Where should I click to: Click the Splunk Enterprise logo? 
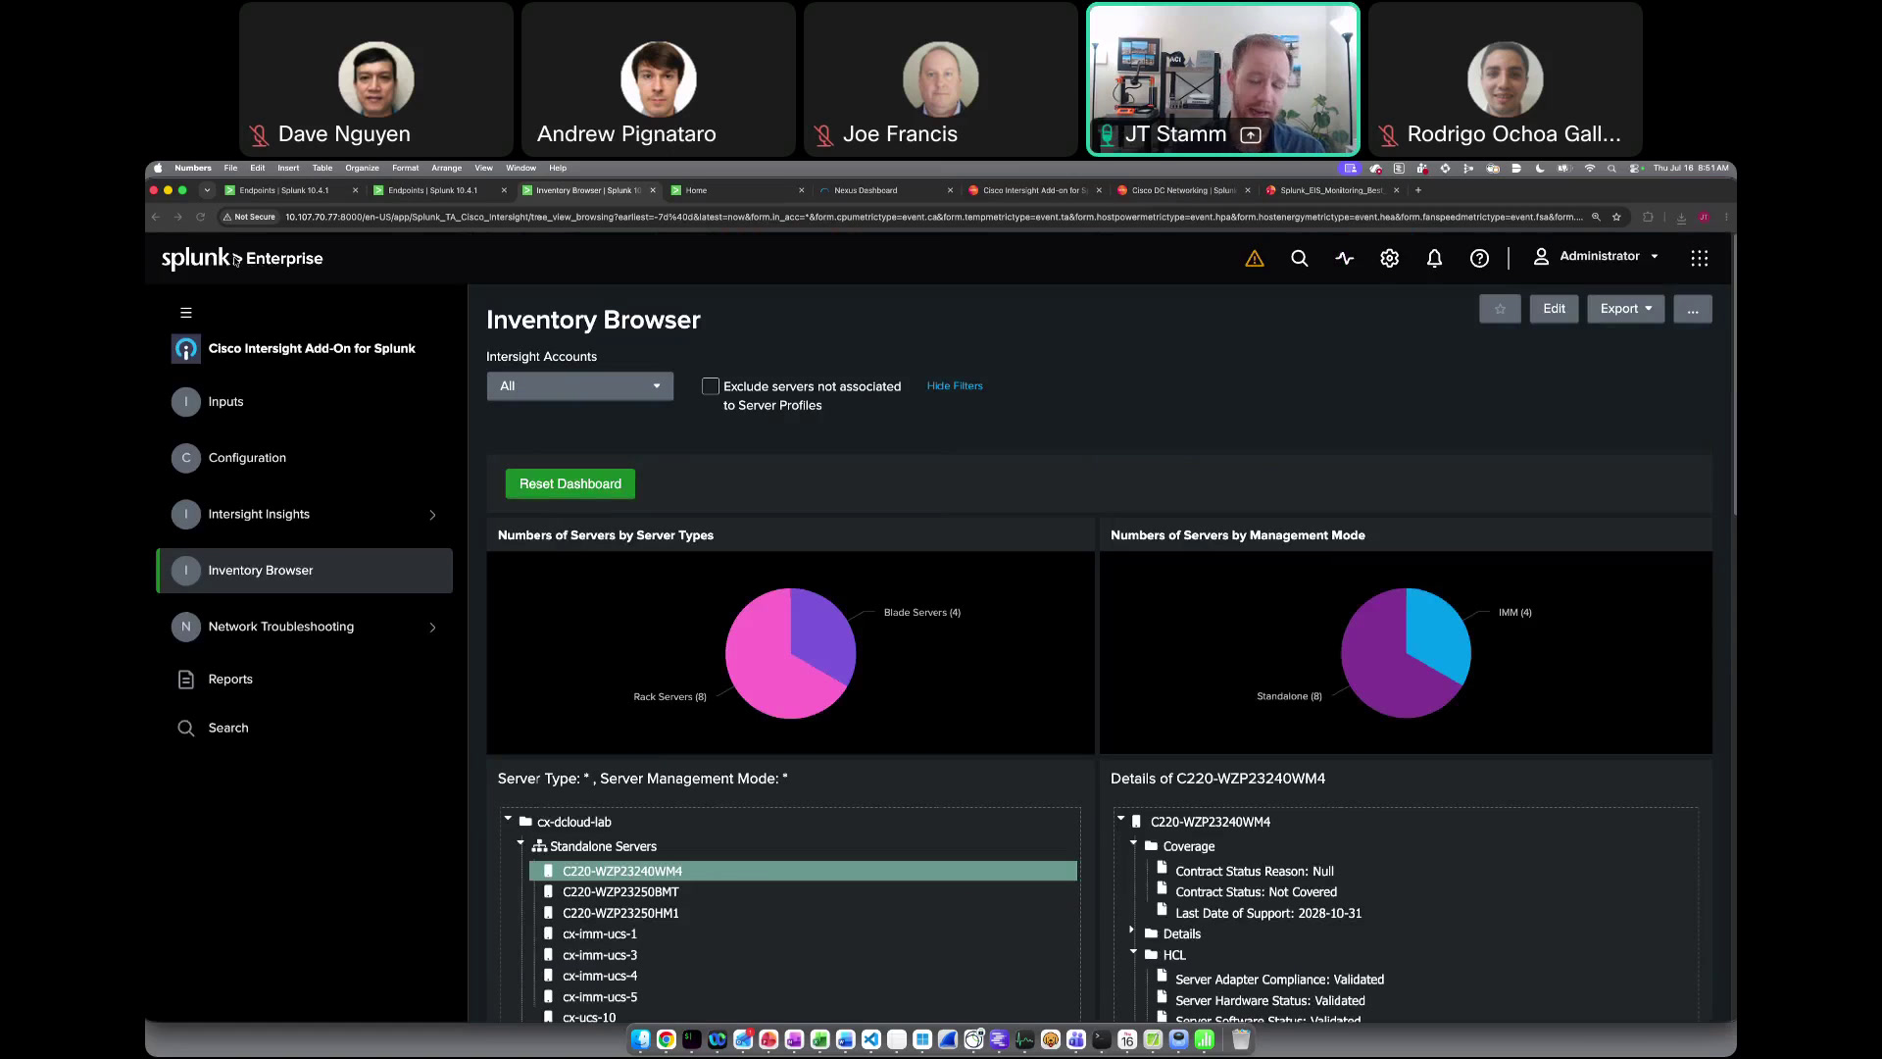pyautogui.click(x=242, y=258)
